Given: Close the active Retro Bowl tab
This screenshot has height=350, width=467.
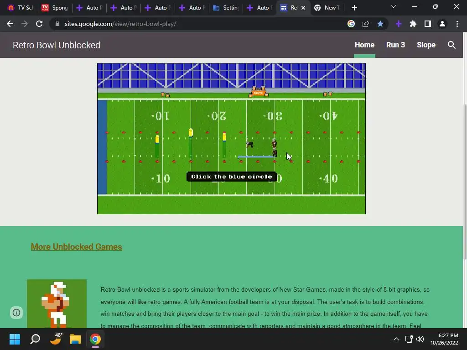Looking at the screenshot, I should (303, 8).
